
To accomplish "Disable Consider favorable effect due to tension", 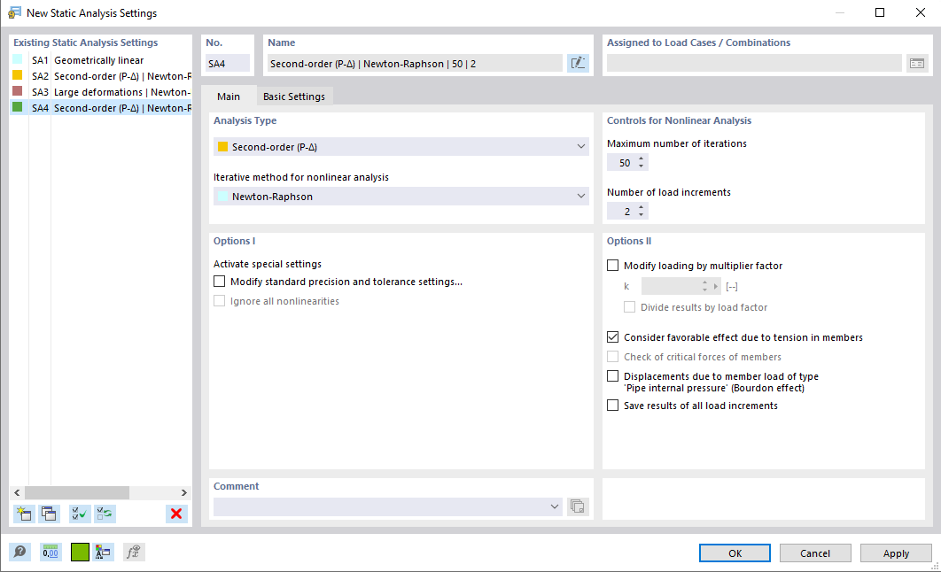I will (x=612, y=336).
